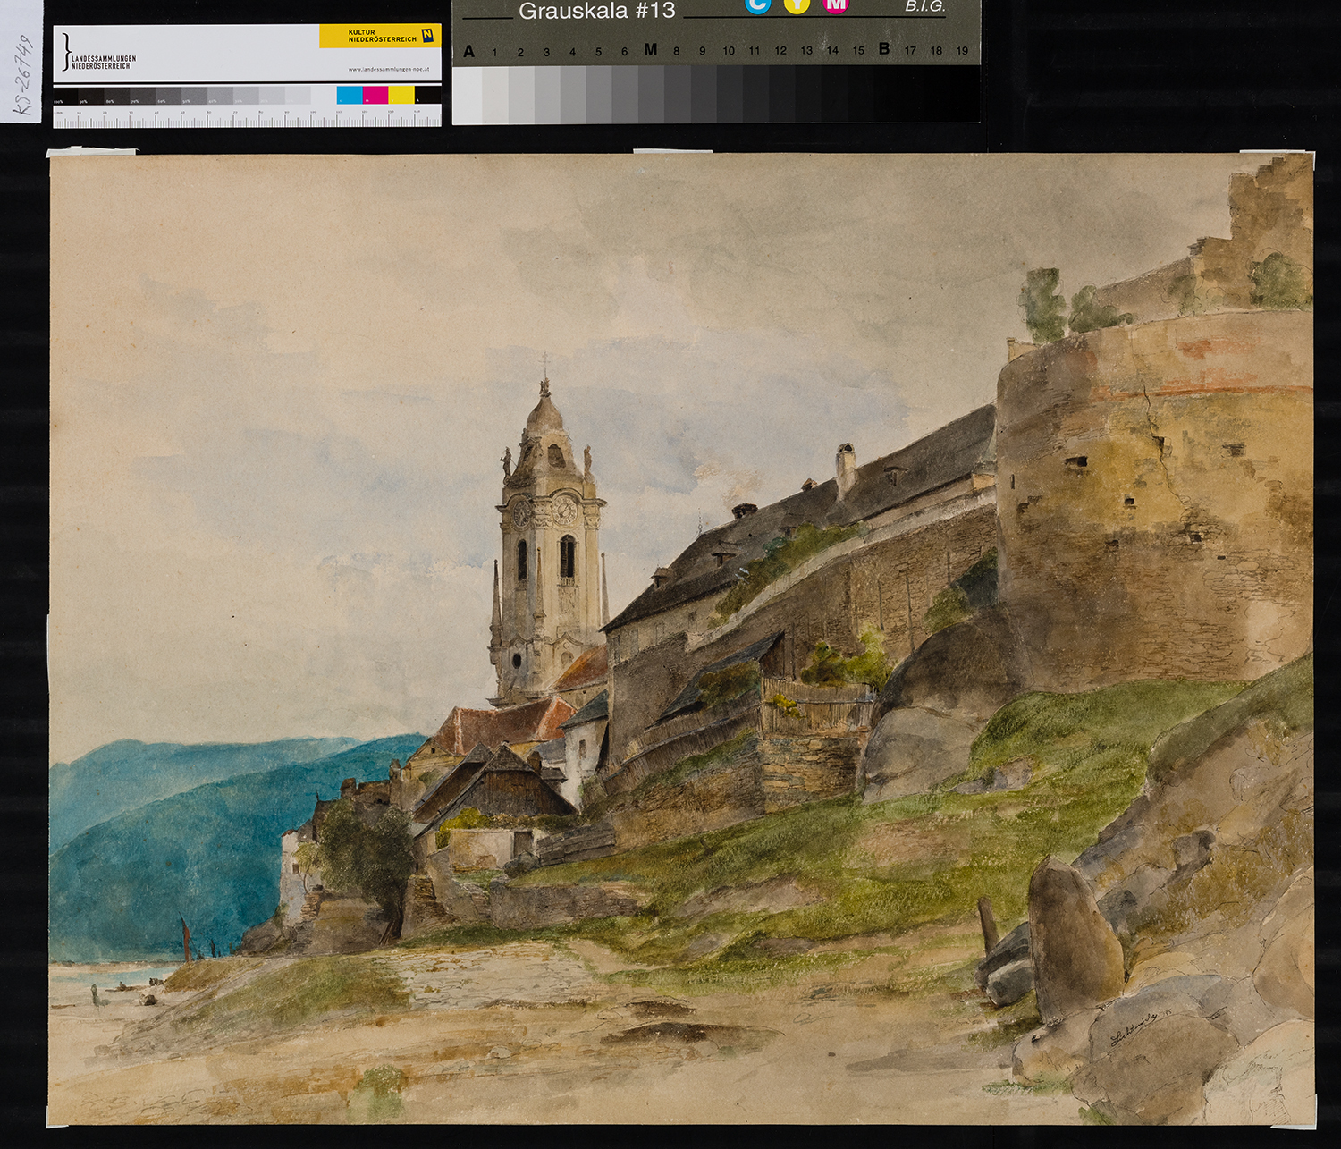
Task: Click the Kultur Niederösterreich yellow badge
Action: coord(380,36)
